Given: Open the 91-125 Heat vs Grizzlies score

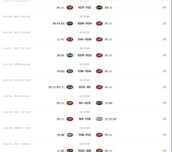Looking at the screenshot, I should (85, 103).
